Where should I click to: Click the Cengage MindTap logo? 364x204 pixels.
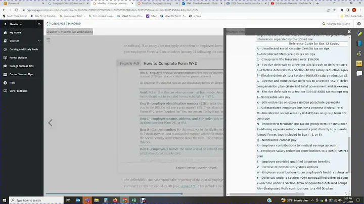pos(63,24)
